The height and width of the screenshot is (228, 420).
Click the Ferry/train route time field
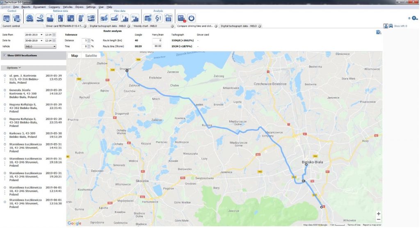(x=157, y=46)
